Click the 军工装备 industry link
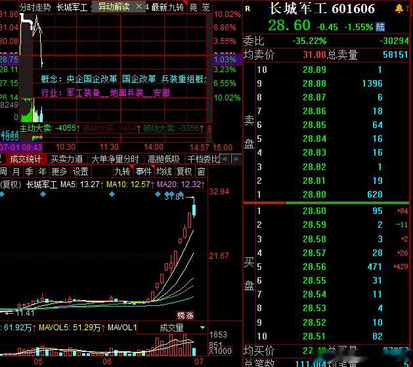The height and width of the screenshot is (367, 413). pos(83,93)
